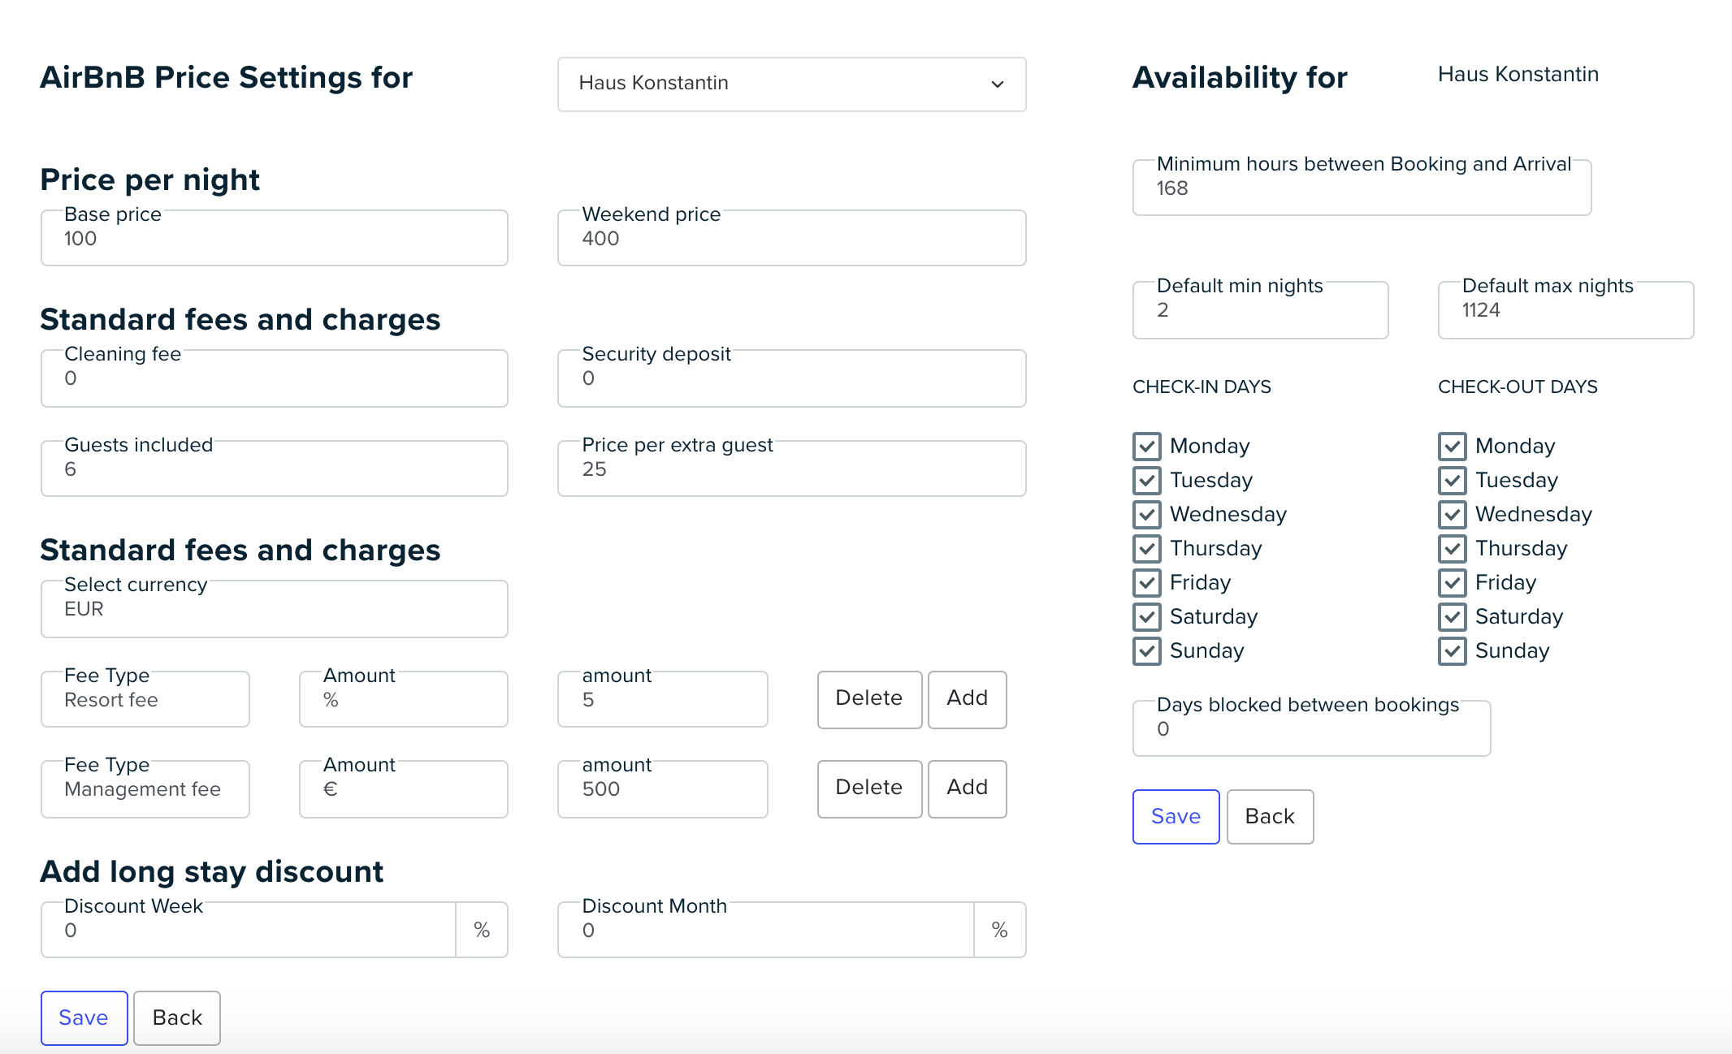Screen dimensions: 1732x1054
Task: Click the Base price input field
Action: pyautogui.click(x=275, y=238)
